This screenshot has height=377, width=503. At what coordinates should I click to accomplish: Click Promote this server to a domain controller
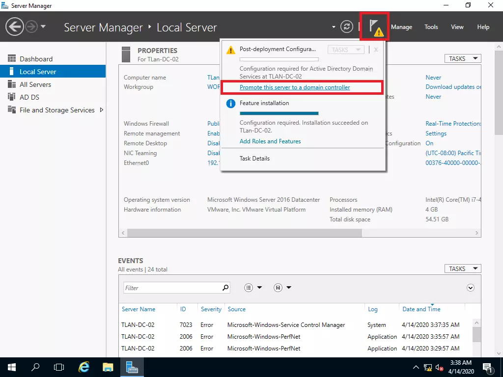point(295,87)
